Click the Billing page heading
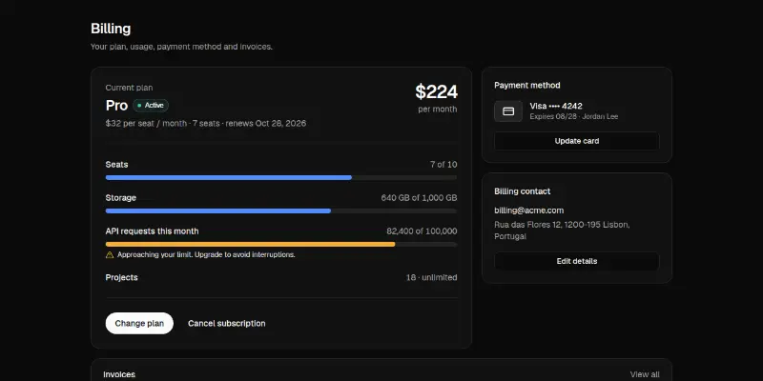 coord(111,29)
